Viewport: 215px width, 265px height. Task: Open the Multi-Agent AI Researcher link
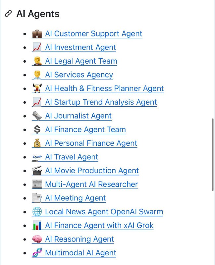coord(91,184)
